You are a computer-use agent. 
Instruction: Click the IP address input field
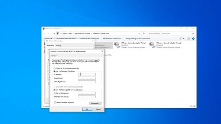pos(87,74)
